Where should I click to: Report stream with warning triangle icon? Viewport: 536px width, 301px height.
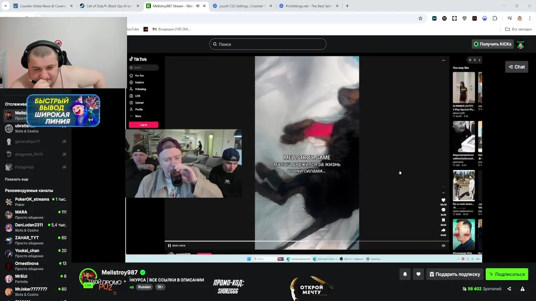(522, 289)
